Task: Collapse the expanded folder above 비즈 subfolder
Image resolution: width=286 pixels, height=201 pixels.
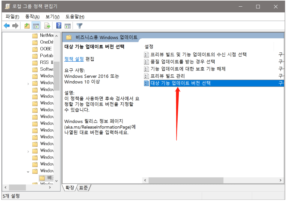Action: coord(28,171)
